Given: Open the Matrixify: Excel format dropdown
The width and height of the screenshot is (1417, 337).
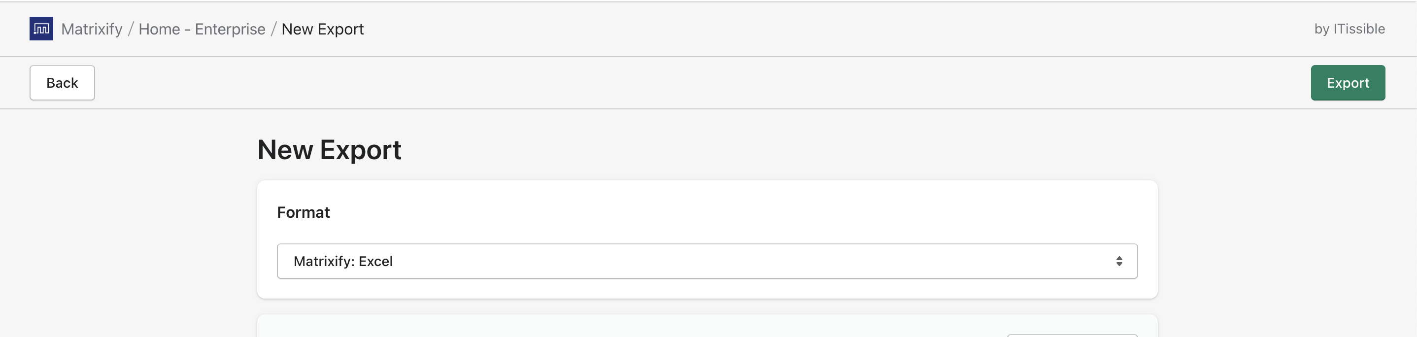Looking at the screenshot, I should [707, 261].
